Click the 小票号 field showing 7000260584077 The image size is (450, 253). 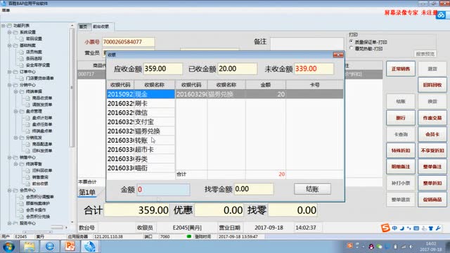pos(128,42)
